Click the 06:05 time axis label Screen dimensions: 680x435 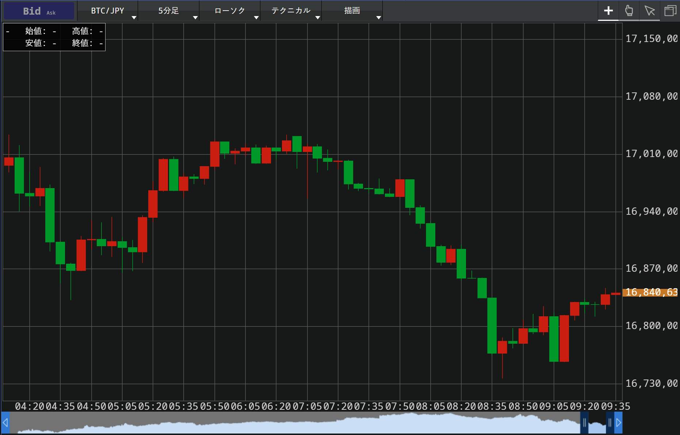pyautogui.click(x=245, y=406)
